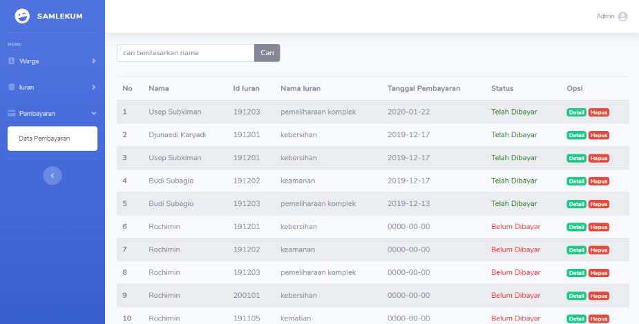Image resolution: width=639 pixels, height=324 pixels.
Task: Select the Warga menu label
Action: (x=29, y=61)
